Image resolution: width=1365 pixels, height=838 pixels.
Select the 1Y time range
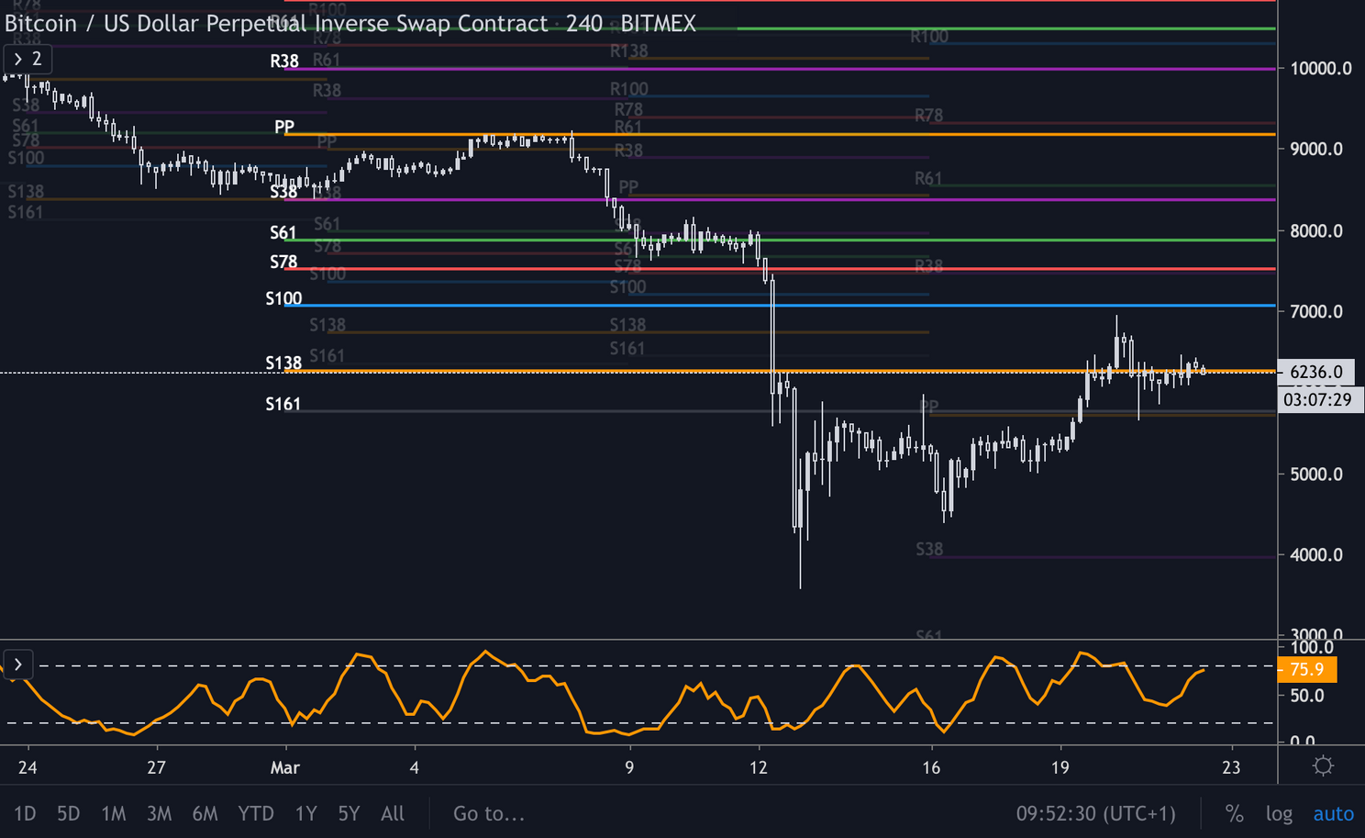[306, 813]
